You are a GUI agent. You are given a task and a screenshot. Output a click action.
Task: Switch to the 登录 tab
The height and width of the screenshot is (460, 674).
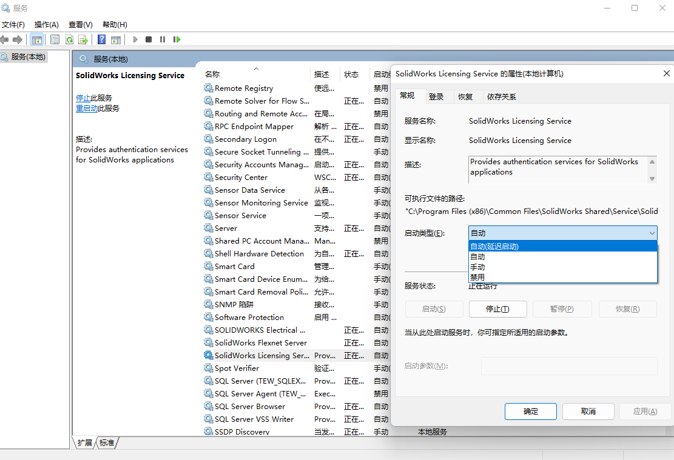pos(436,96)
